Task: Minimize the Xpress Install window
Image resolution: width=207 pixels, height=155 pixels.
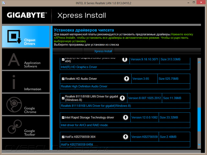Action: 188,3
